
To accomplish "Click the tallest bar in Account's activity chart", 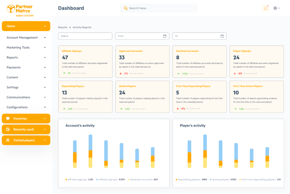I will pyautogui.click(x=90, y=151).
